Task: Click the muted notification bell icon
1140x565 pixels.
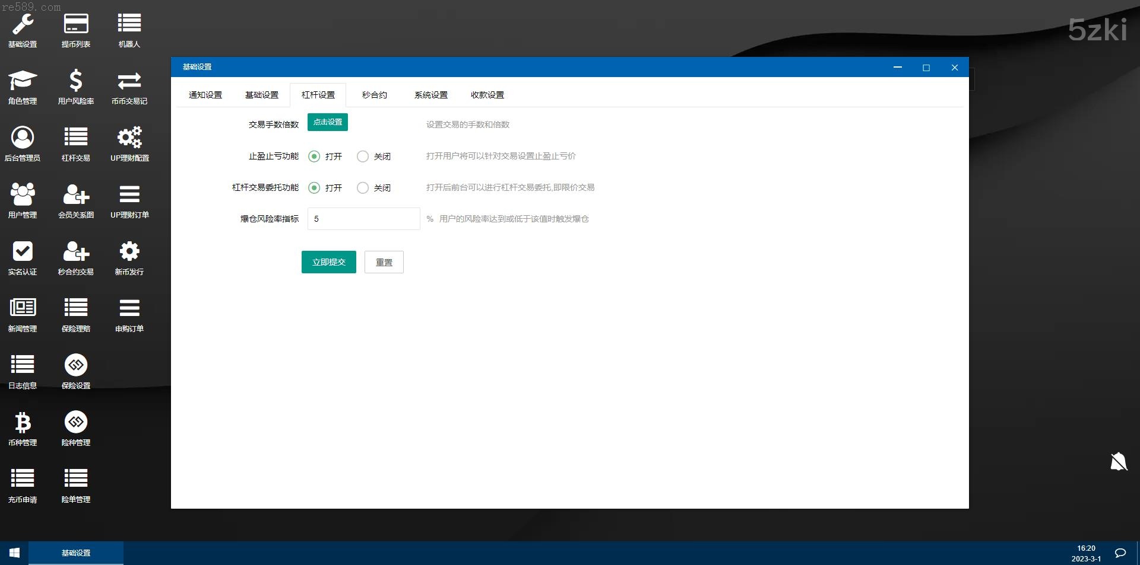Action: point(1119,461)
